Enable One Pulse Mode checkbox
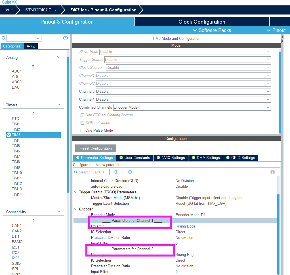290x275 pixels. (82, 131)
